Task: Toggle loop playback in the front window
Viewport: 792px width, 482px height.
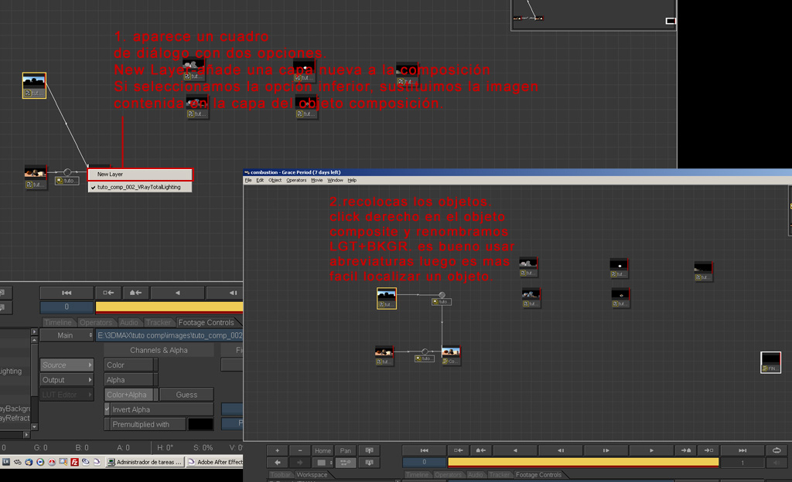Action: click(777, 450)
